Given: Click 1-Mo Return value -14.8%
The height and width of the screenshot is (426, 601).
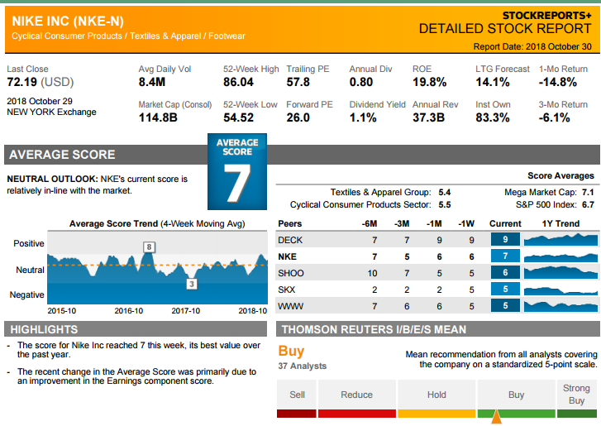Looking at the screenshot, I should click(x=558, y=82).
